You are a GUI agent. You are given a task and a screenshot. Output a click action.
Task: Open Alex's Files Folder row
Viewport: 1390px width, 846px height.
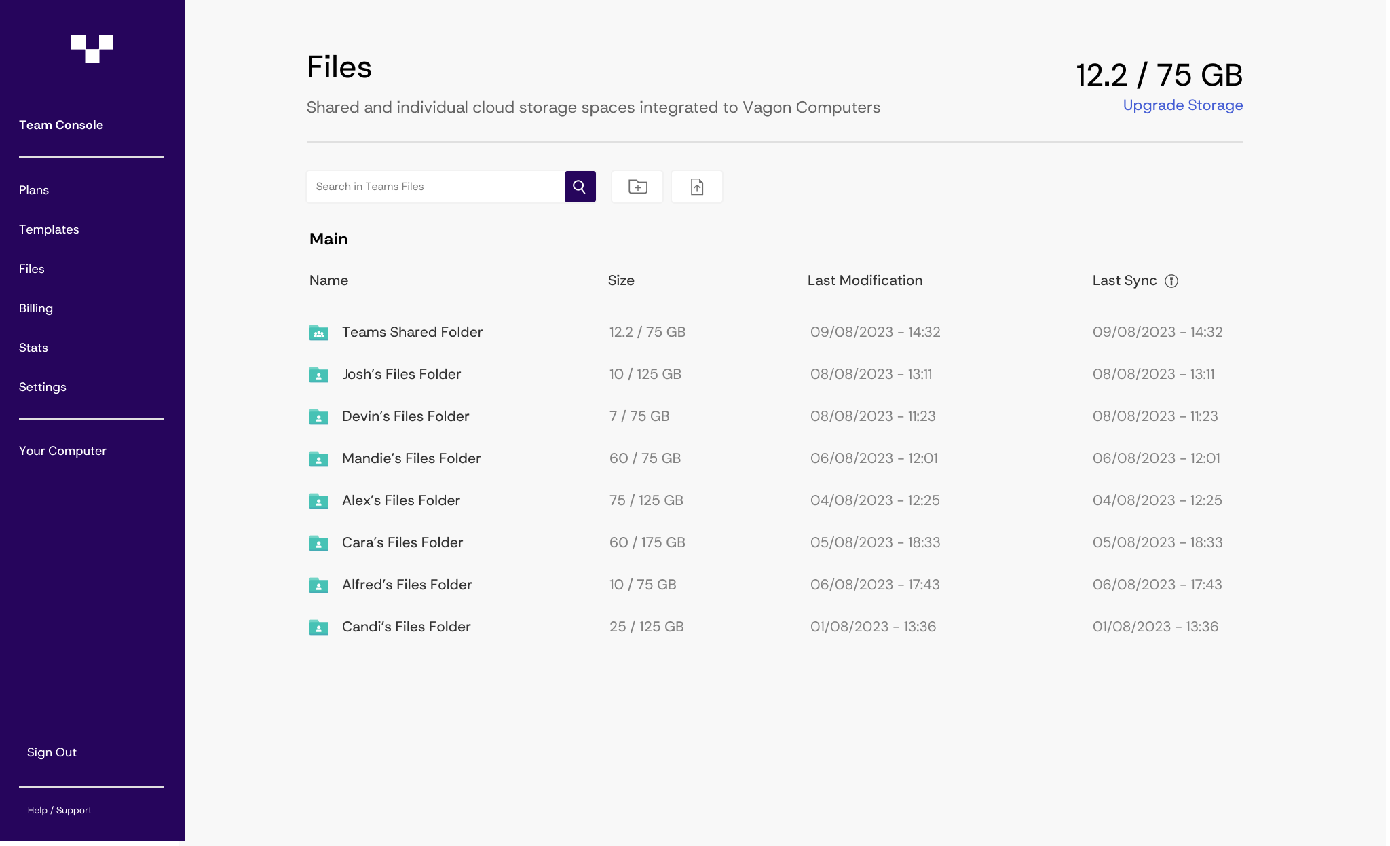(400, 500)
